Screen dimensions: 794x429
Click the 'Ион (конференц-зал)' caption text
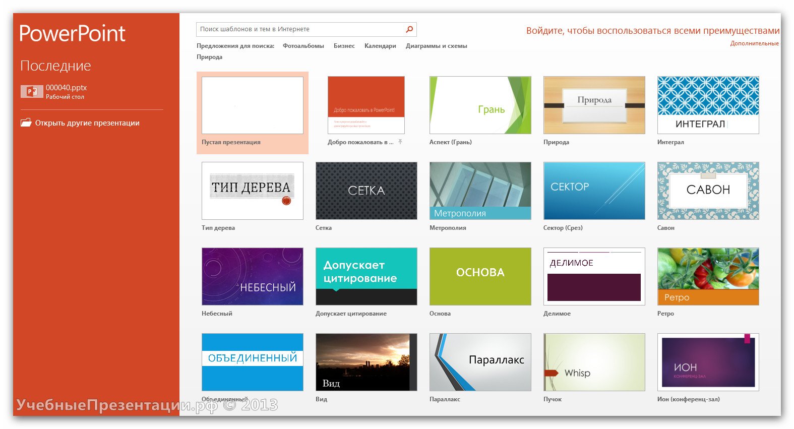[689, 399]
